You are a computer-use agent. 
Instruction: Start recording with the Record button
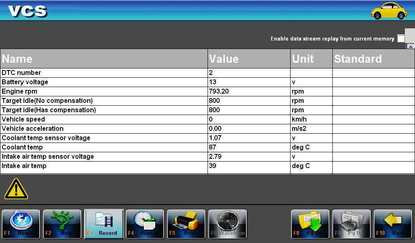[x=104, y=224]
